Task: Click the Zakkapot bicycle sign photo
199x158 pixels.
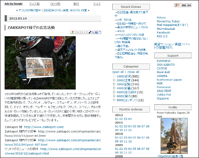Action: coord(40,63)
